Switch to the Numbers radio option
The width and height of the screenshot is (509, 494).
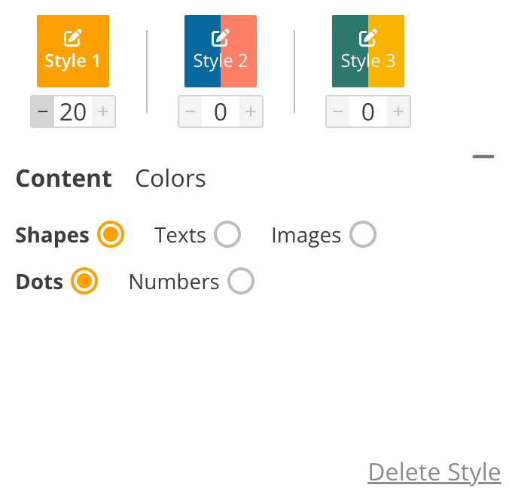click(x=241, y=282)
